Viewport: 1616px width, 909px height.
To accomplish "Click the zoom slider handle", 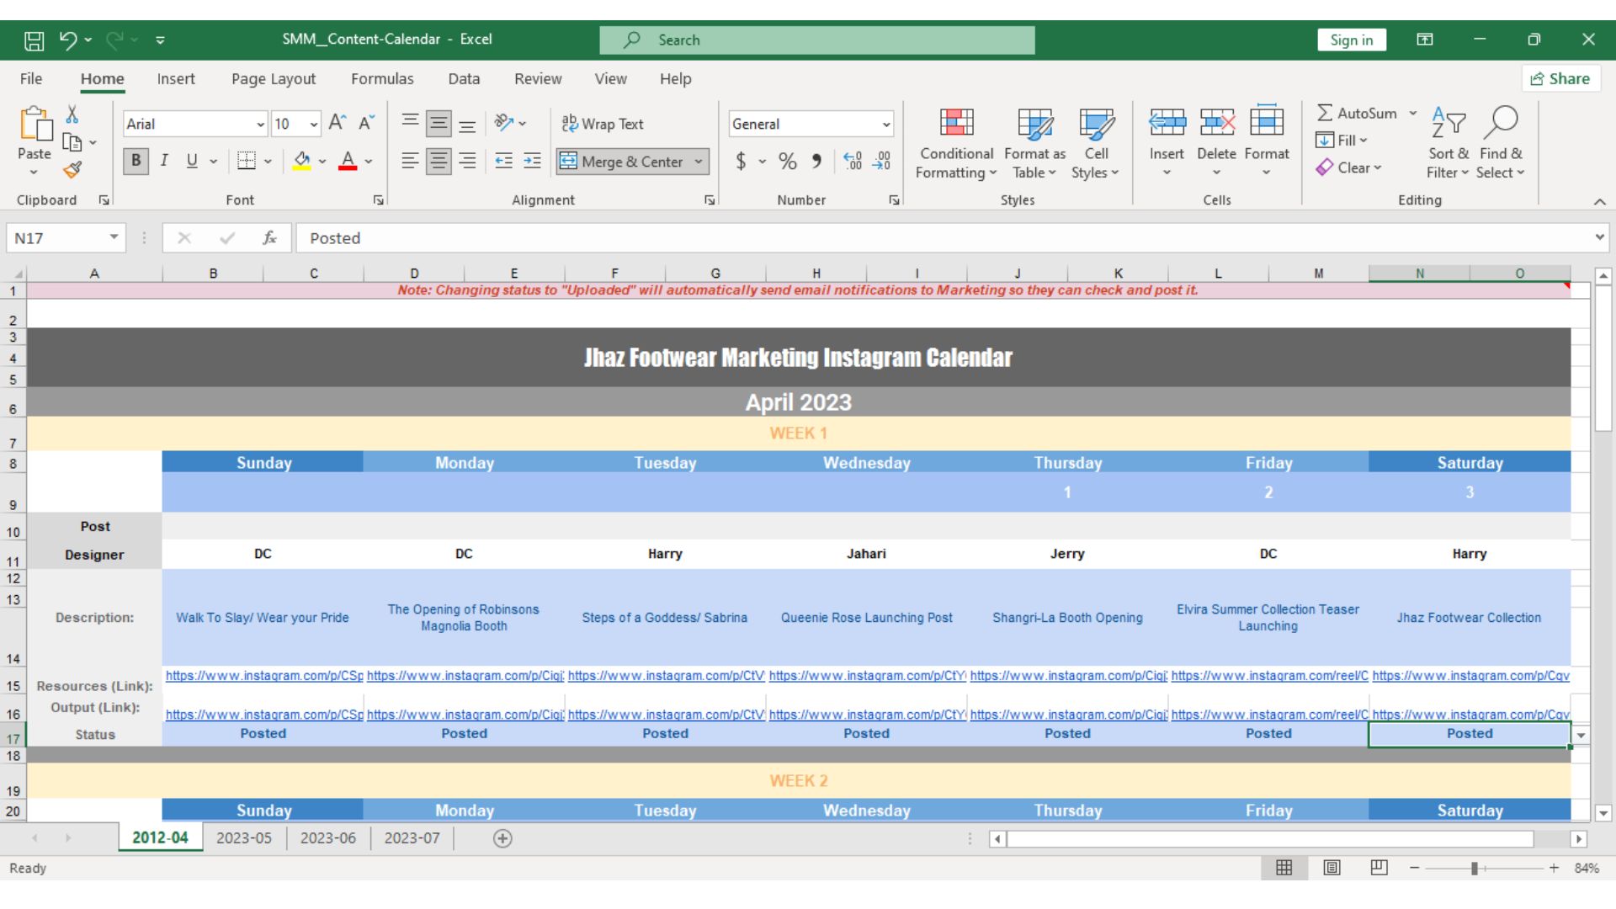I will click(1475, 868).
